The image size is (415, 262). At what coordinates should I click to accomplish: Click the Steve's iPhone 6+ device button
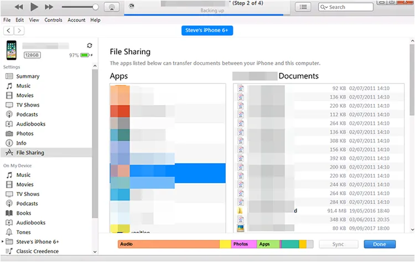[207, 30]
